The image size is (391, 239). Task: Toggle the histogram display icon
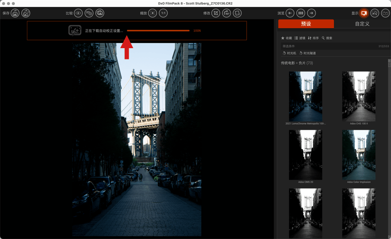tap(385, 13)
